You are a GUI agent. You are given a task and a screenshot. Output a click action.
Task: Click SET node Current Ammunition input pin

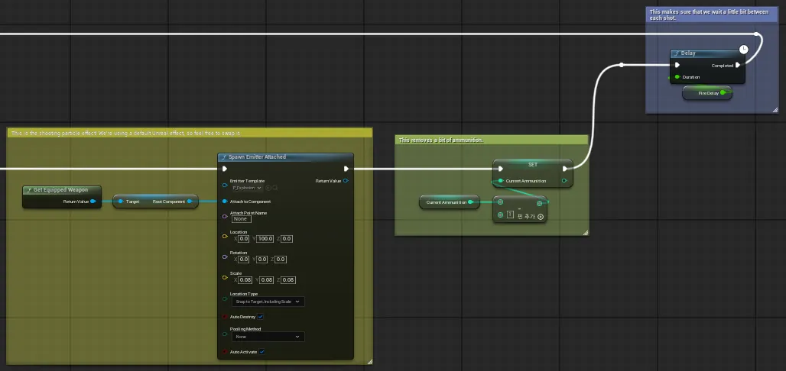click(500, 181)
